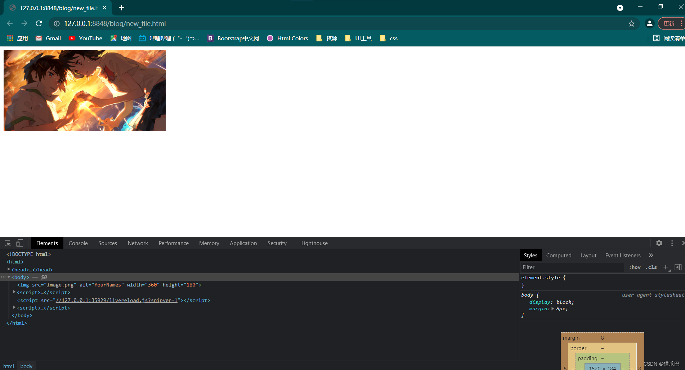Activate the inspect element picker icon
685x370 pixels.
(8, 243)
